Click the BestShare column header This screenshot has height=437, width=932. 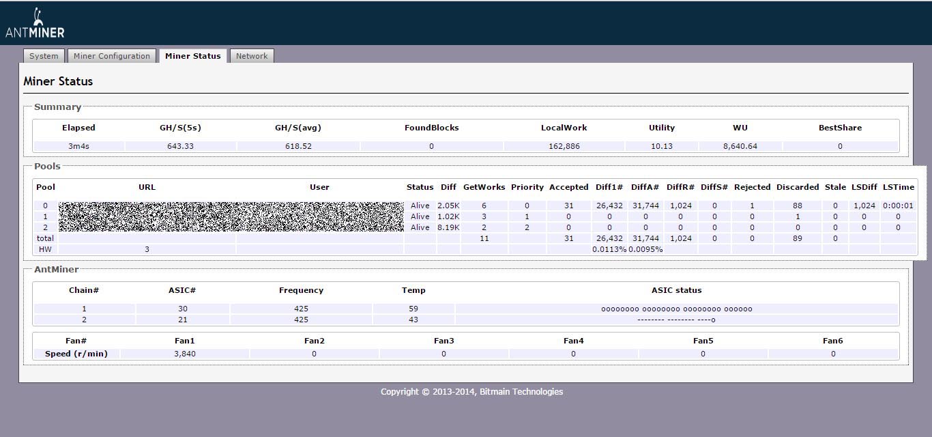point(840,128)
